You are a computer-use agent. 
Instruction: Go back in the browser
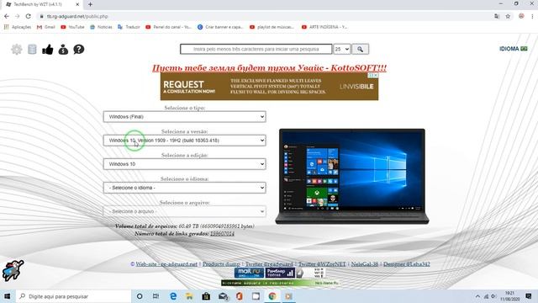coord(7,16)
